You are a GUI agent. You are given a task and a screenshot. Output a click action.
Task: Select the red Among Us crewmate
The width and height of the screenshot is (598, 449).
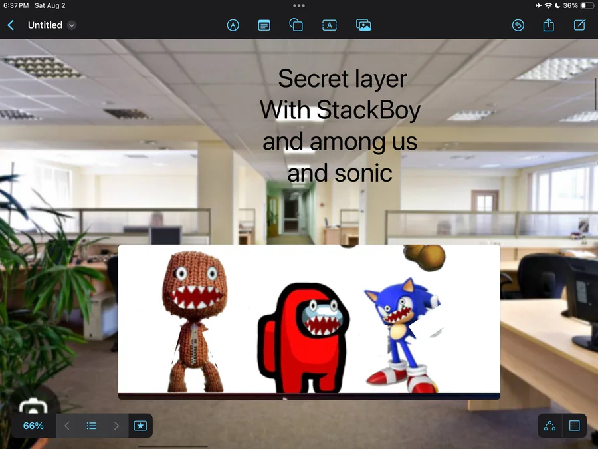point(304,339)
